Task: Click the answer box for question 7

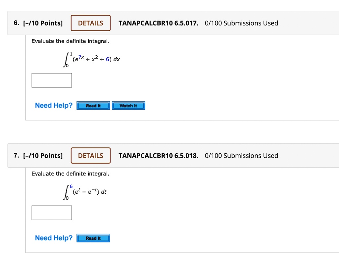Action: pyautogui.click(x=52, y=213)
